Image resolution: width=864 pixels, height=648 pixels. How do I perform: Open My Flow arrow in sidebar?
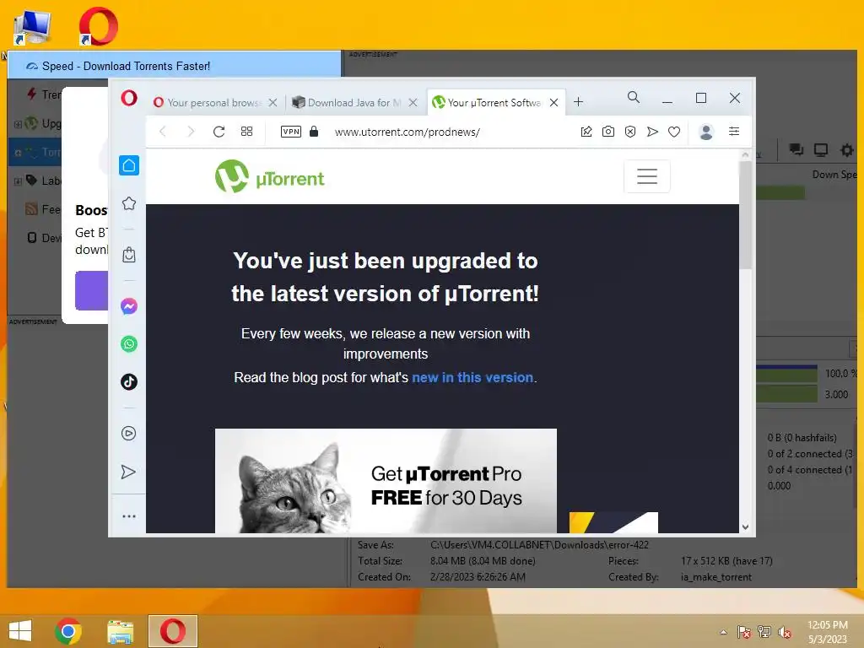(128, 472)
